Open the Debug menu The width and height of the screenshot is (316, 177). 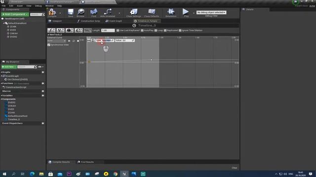click(38, 6)
